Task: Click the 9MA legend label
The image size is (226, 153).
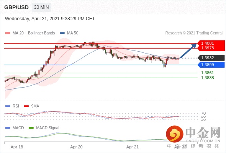Action: click(x=35, y=106)
